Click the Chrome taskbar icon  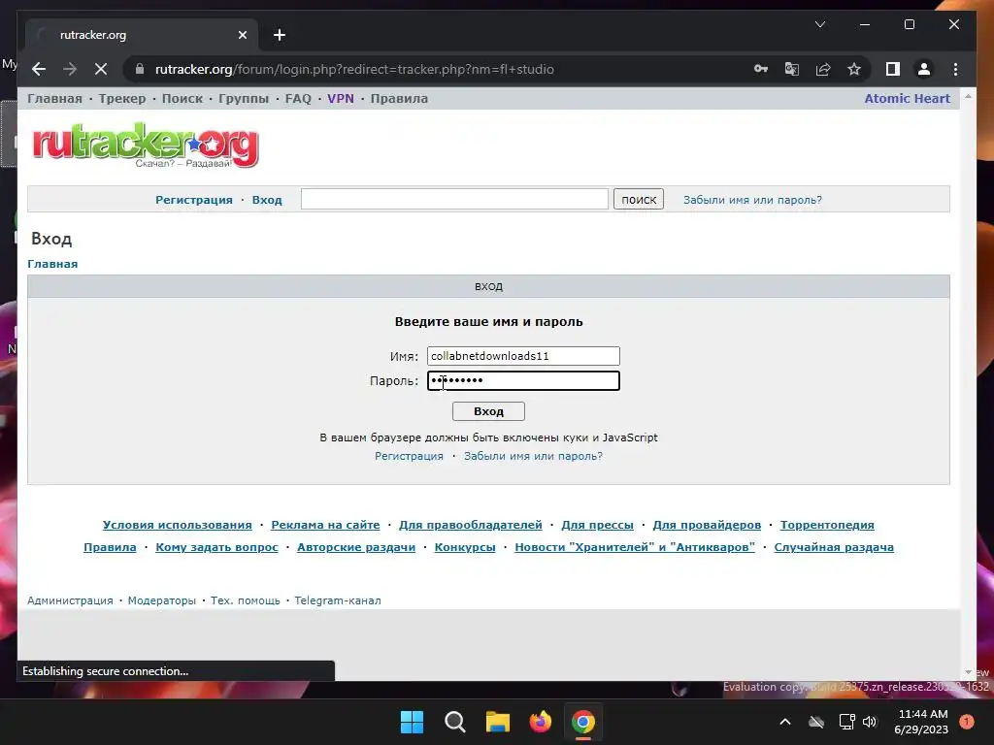pos(582,722)
